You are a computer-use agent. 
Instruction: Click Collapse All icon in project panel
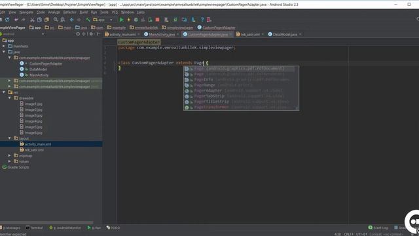click(x=84, y=34)
